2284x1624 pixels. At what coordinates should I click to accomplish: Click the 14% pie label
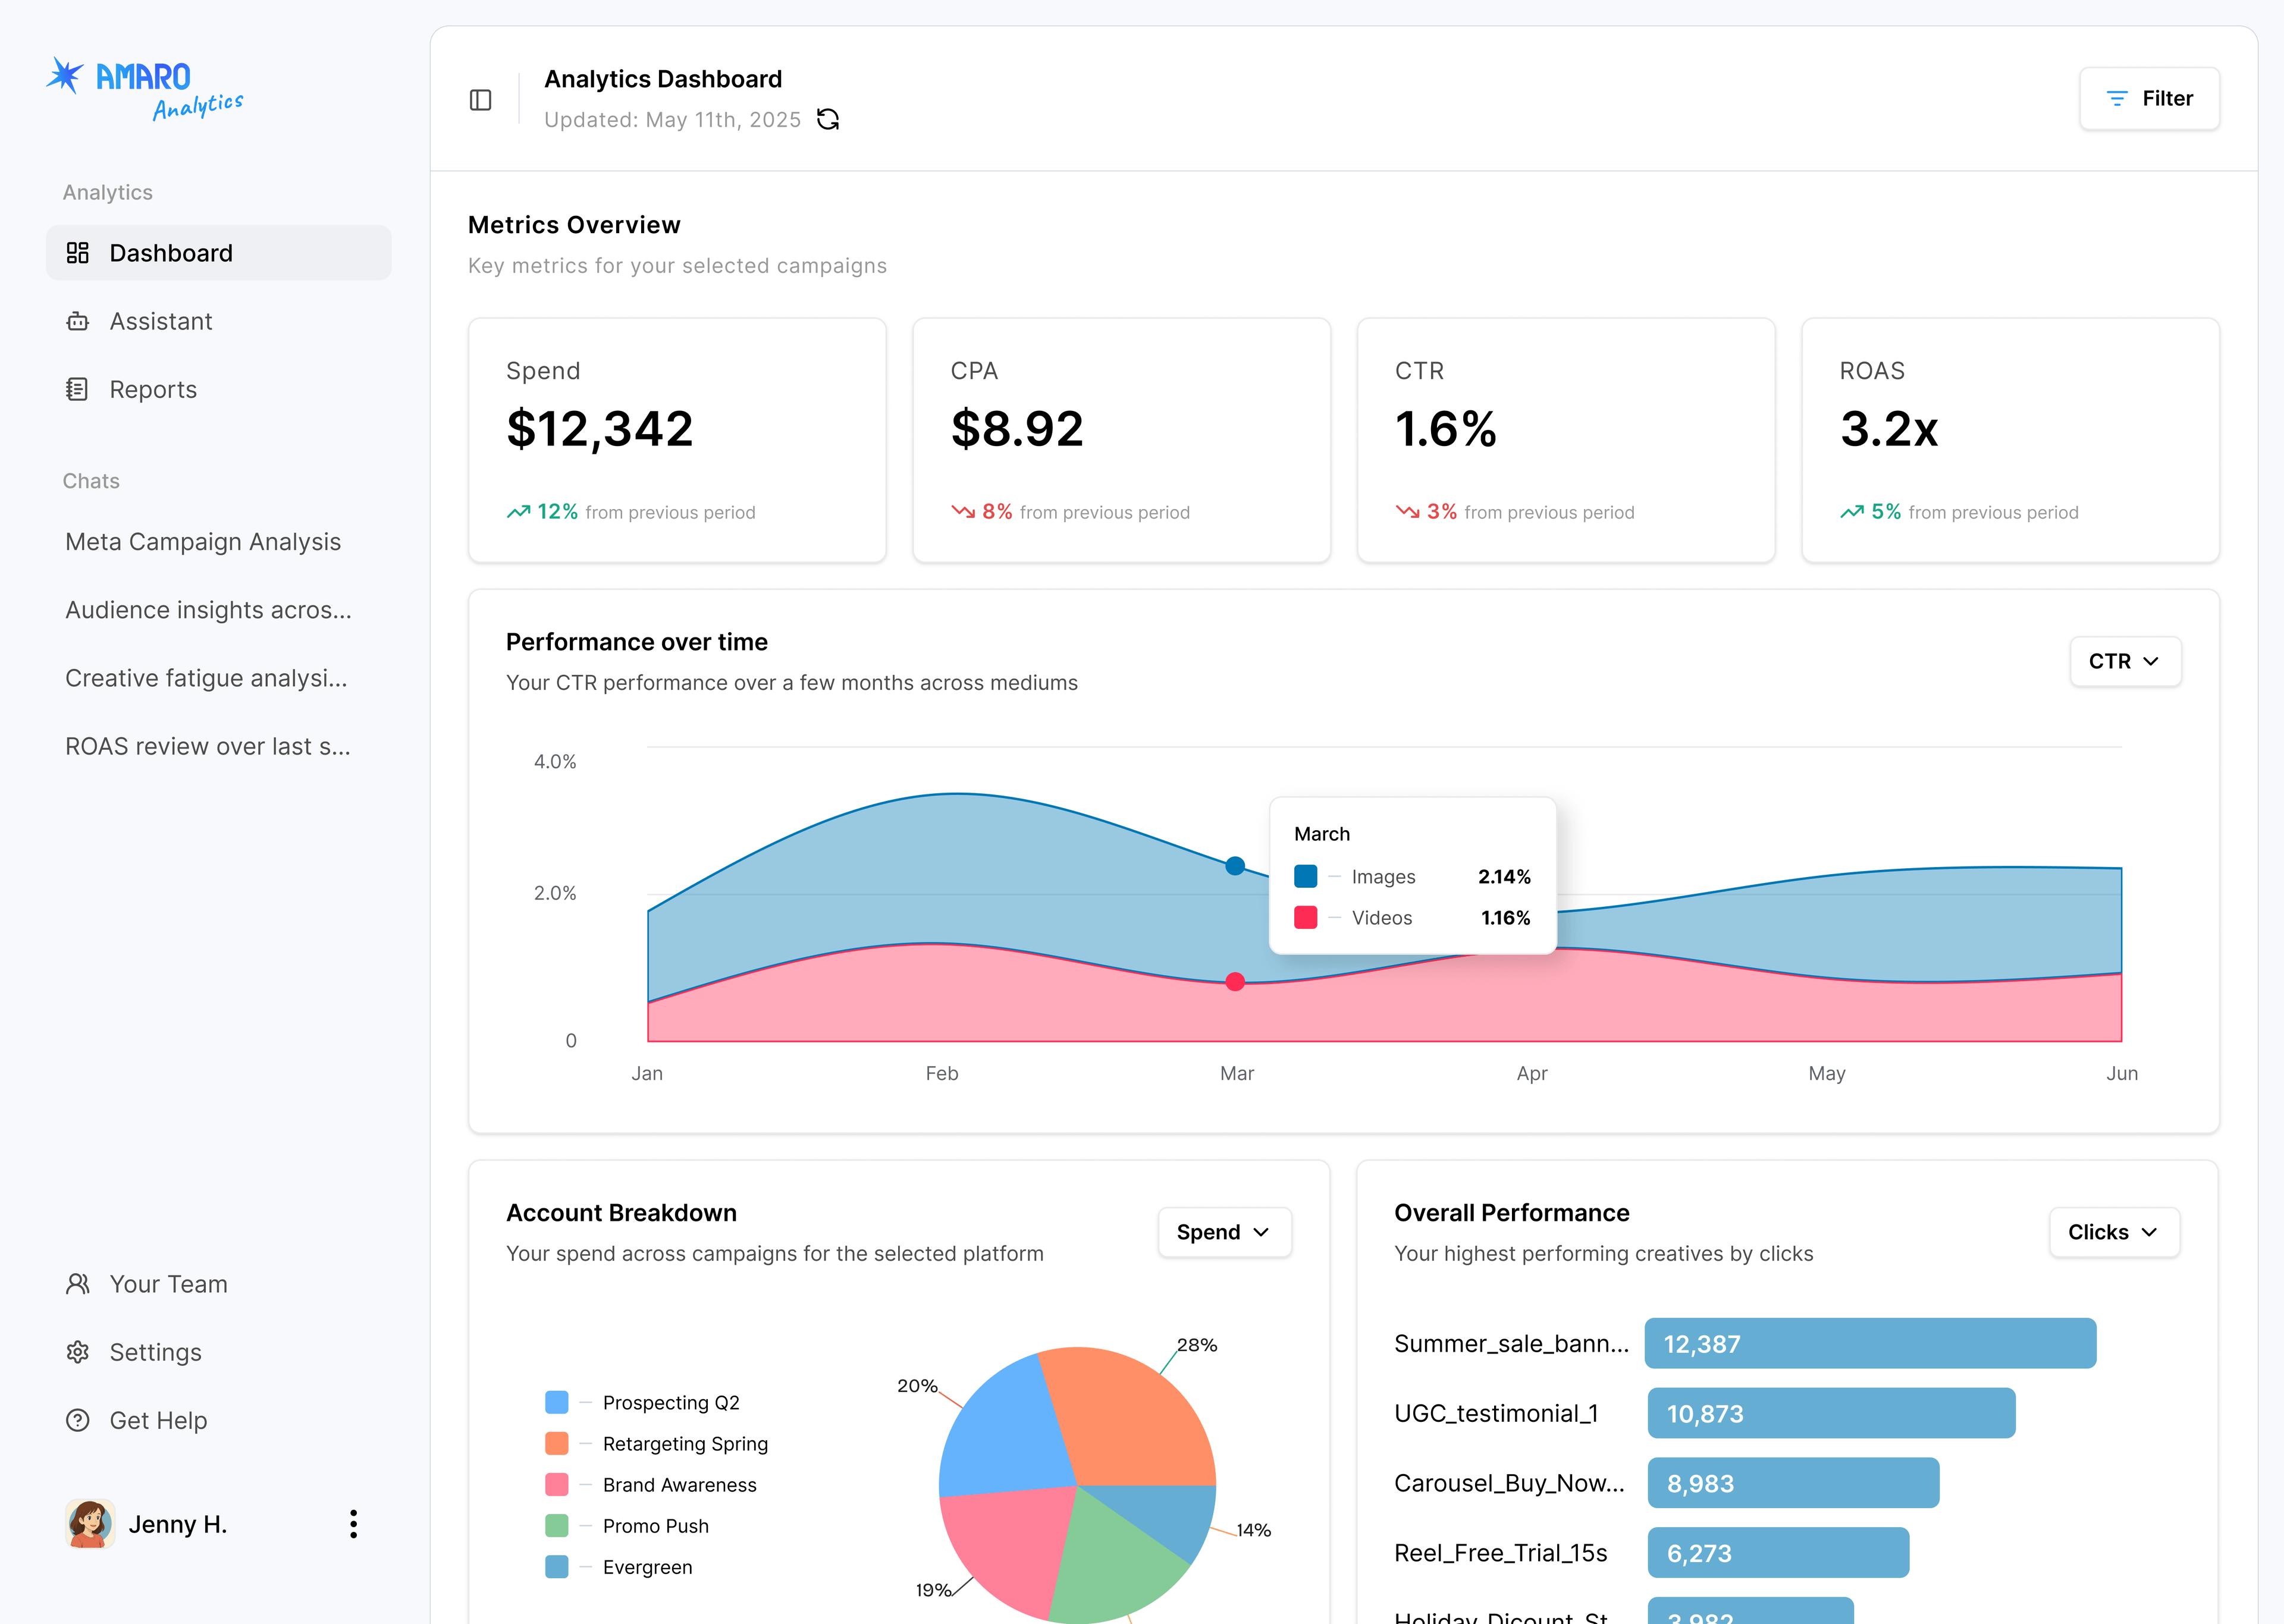coord(1253,1530)
